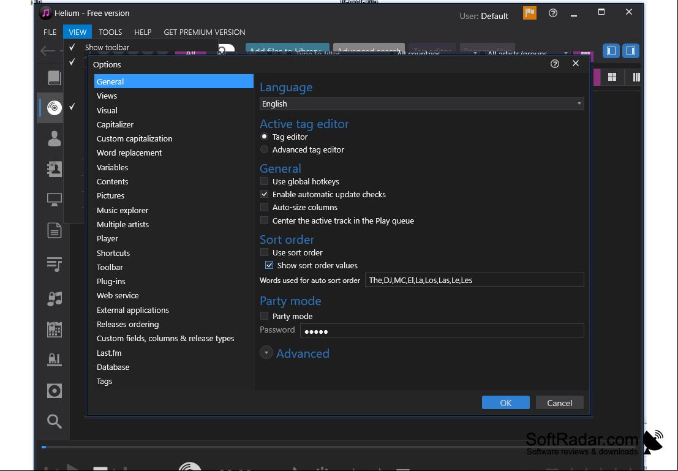This screenshot has width=678, height=471.
Task: Select Views options category
Action: click(174, 96)
